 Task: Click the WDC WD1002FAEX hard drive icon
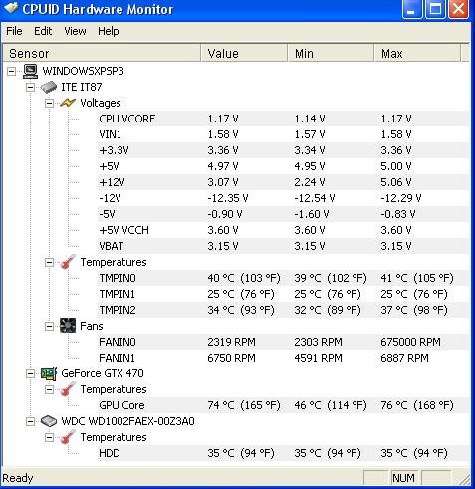click(49, 421)
